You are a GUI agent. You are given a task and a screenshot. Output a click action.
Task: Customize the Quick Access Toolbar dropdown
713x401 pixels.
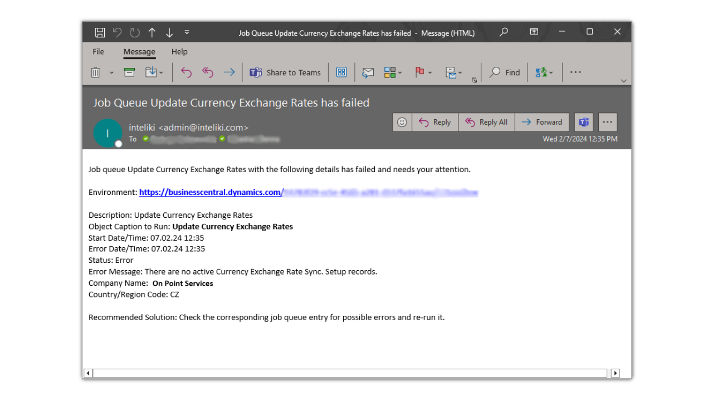point(187,32)
